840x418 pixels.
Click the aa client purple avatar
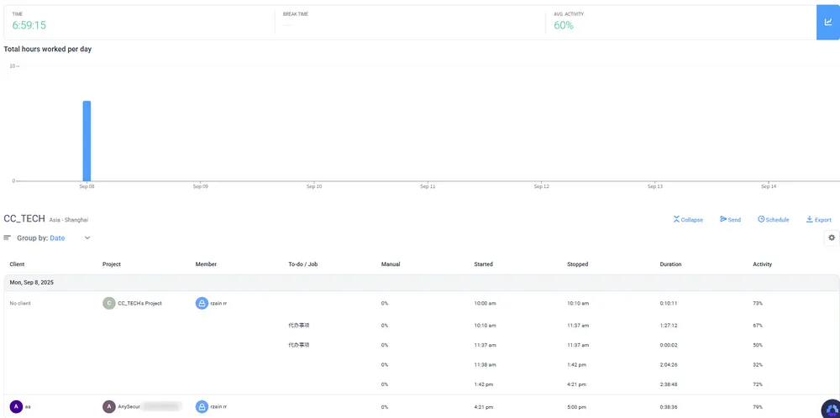coord(16,407)
